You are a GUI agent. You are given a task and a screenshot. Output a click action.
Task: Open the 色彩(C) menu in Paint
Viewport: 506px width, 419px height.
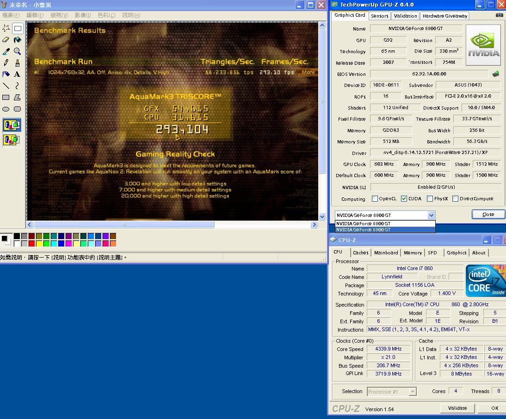(106, 15)
